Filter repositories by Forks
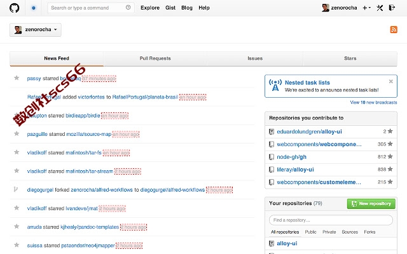 tap(369, 232)
